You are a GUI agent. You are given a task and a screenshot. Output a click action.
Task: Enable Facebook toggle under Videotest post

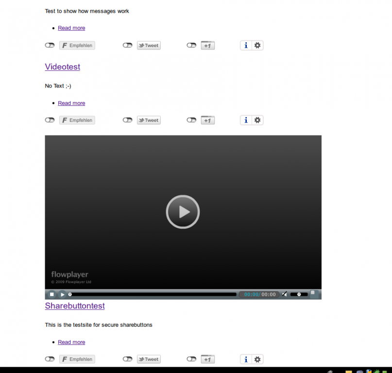(x=50, y=120)
